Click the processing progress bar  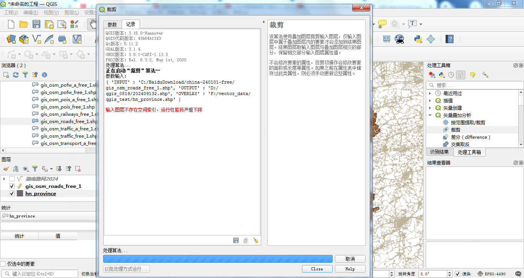click(x=218, y=259)
